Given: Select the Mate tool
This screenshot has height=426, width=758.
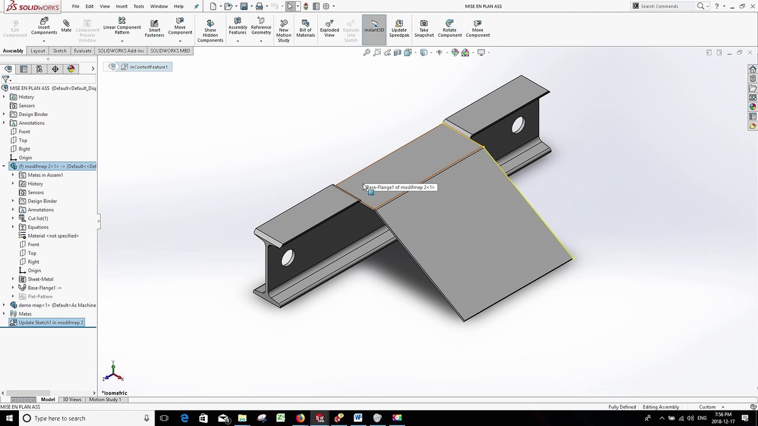Looking at the screenshot, I should pos(66,26).
